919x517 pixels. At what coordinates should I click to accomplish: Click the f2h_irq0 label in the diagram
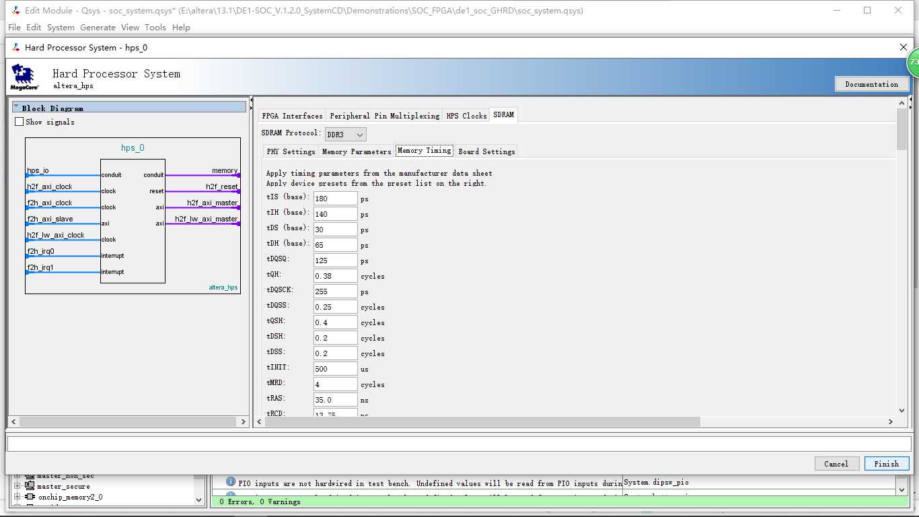click(x=40, y=251)
